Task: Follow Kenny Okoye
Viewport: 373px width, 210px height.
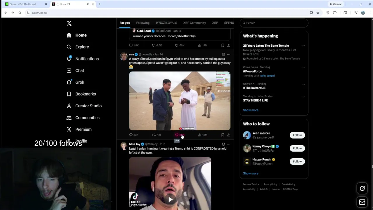Action: coord(297,148)
